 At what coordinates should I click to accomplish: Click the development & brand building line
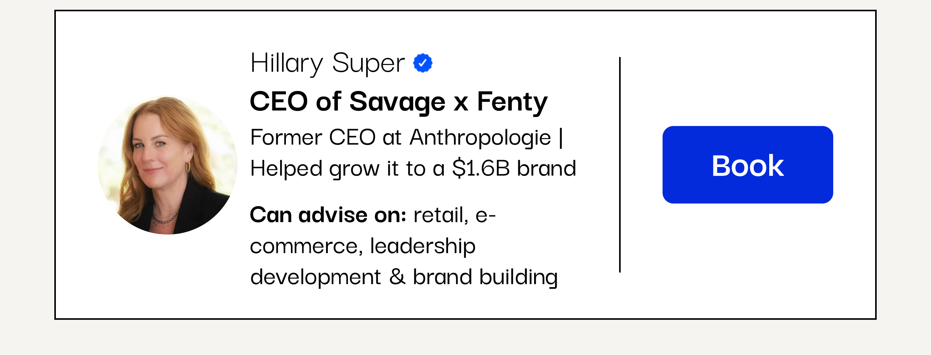click(404, 277)
